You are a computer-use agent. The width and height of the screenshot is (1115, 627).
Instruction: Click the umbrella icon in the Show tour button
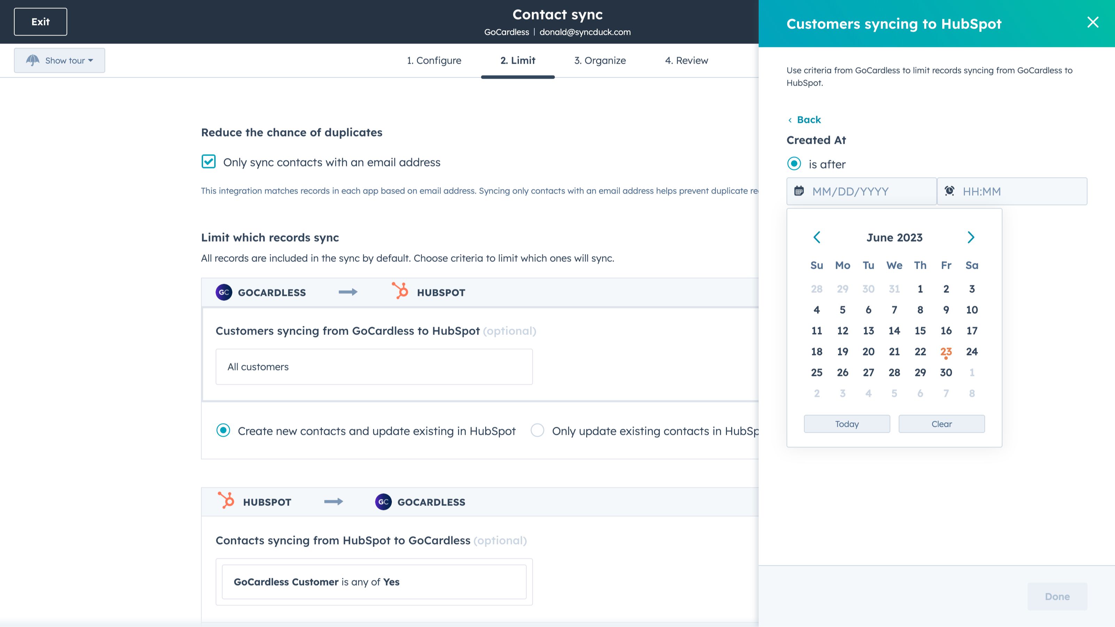[33, 60]
